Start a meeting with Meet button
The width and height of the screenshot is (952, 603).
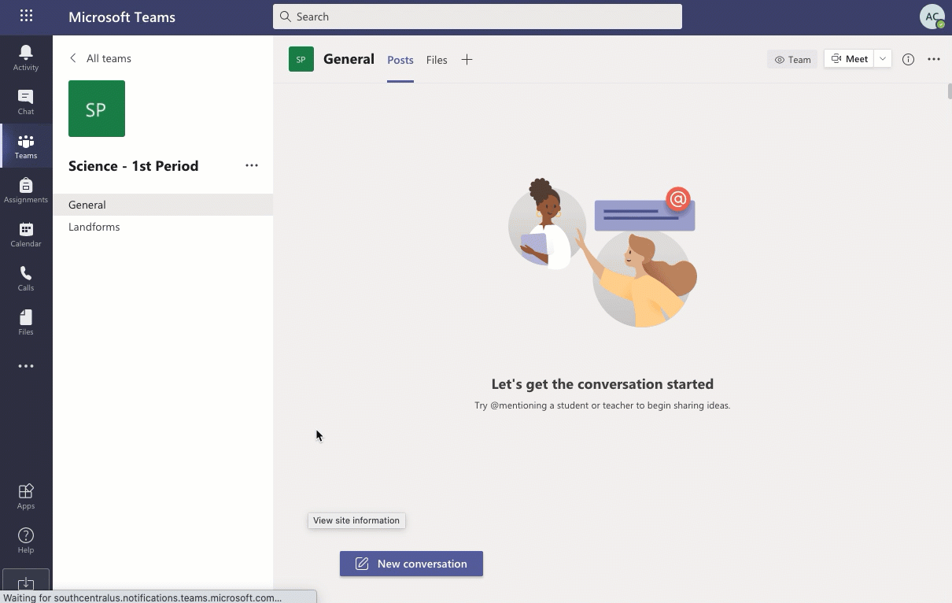(849, 59)
